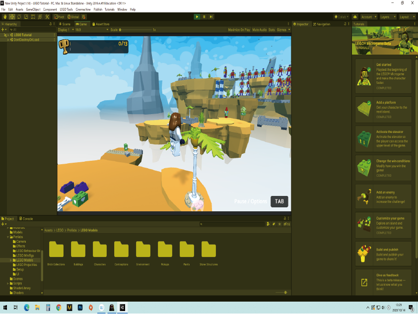Open the GameObject menu
This screenshot has height=314, width=418.
coord(33,9)
